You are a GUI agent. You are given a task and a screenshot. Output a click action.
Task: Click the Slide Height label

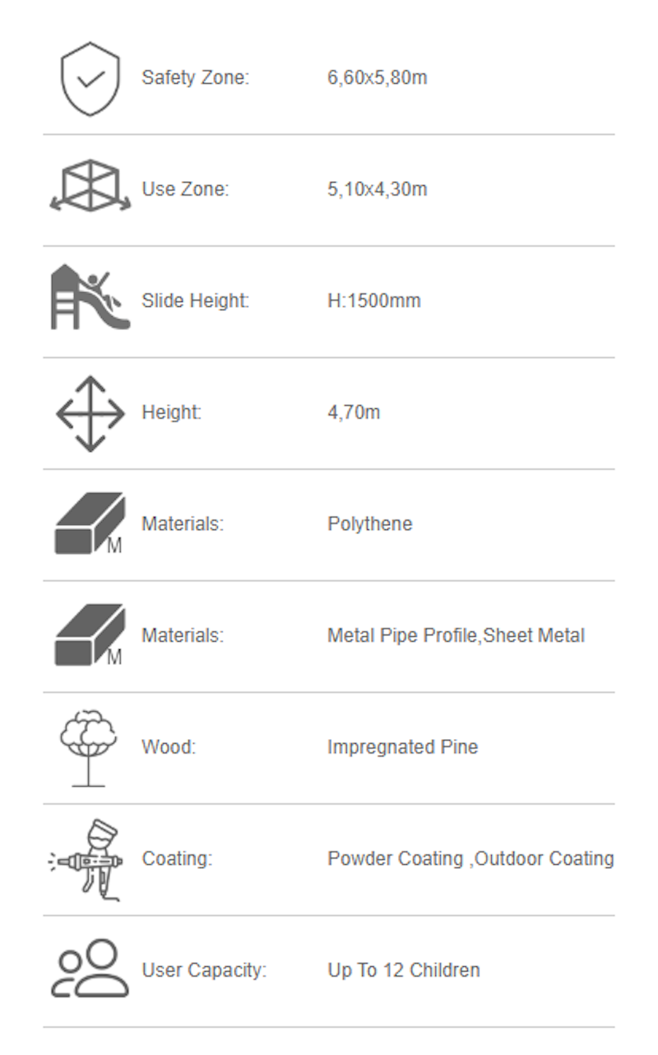point(195,301)
